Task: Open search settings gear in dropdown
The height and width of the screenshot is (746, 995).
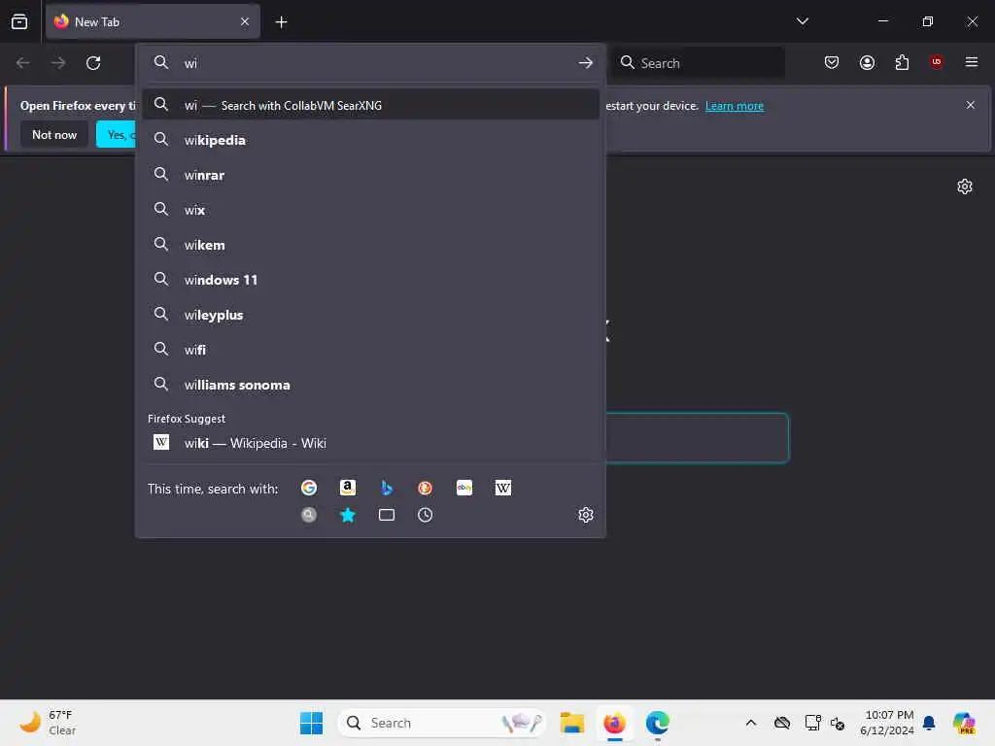Action: pos(586,515)
